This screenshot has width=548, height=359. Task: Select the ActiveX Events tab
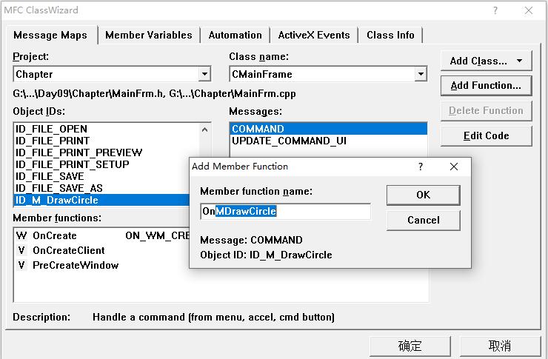[x=314, y=36]
